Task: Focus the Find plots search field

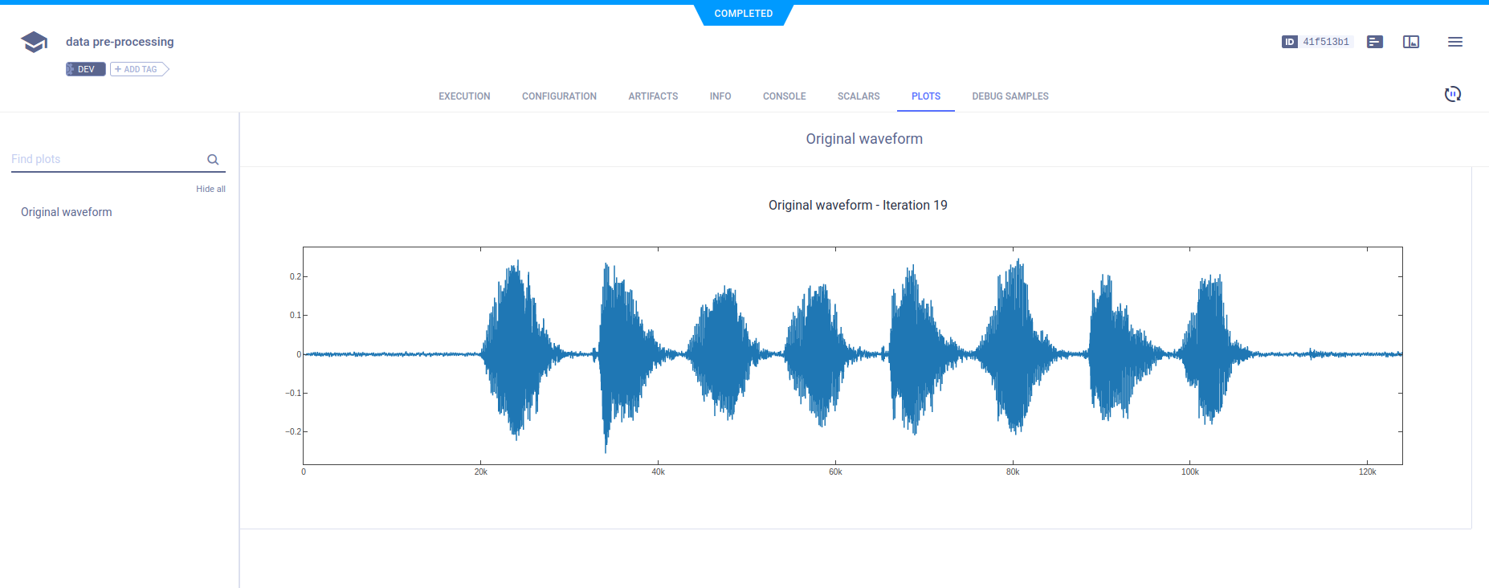Action: (104, 159)
